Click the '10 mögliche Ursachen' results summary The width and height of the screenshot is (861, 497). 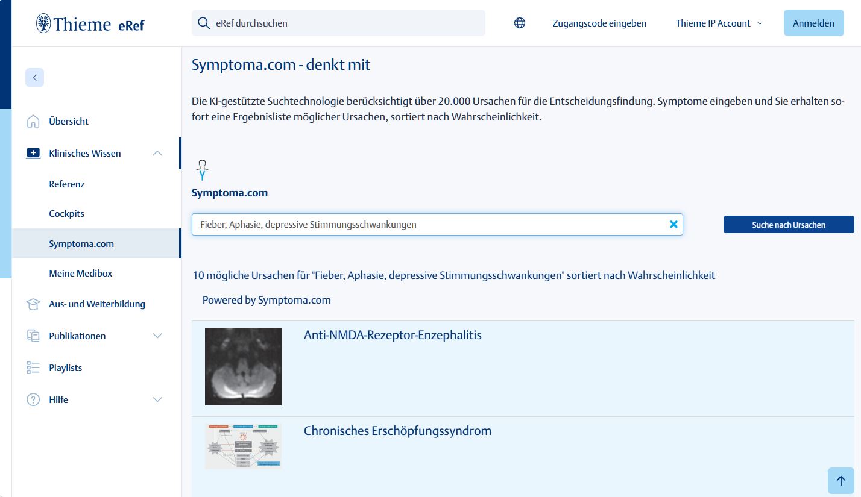454,275
